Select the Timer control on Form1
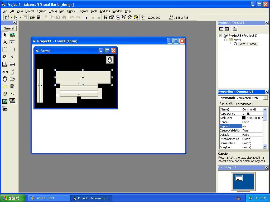This screenshot has width=270, height=202. click(x=110, y=60)
